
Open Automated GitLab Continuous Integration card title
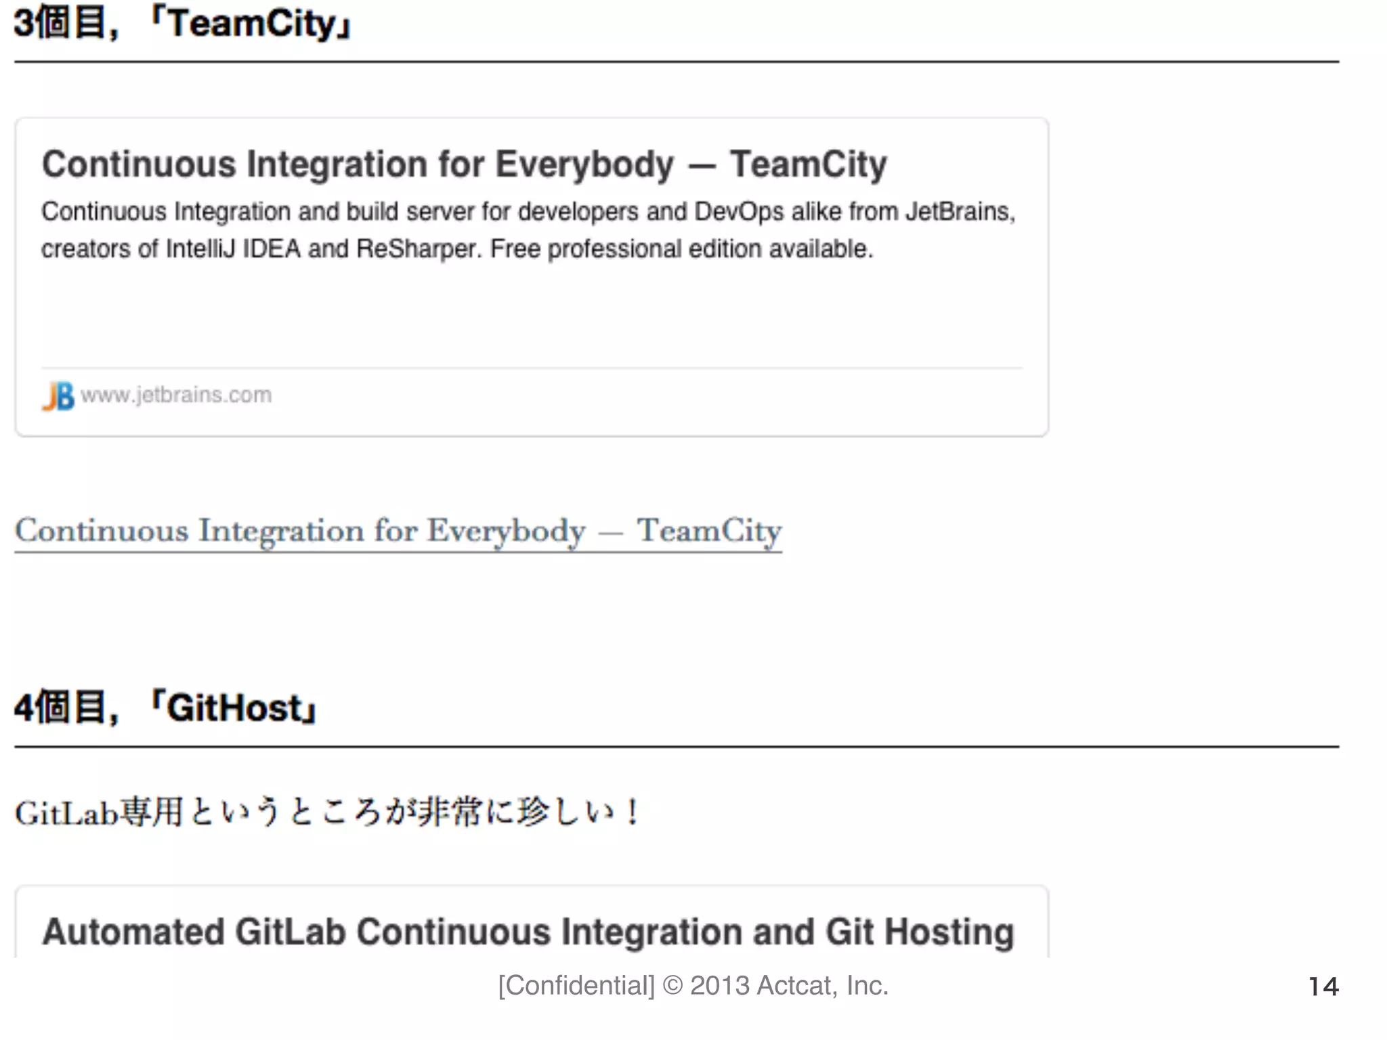[528, 932]
